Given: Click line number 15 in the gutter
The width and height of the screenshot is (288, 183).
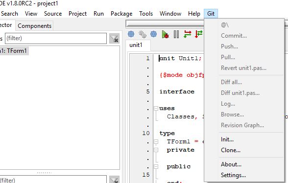Looking at the screenshot, I should [146, 175].
